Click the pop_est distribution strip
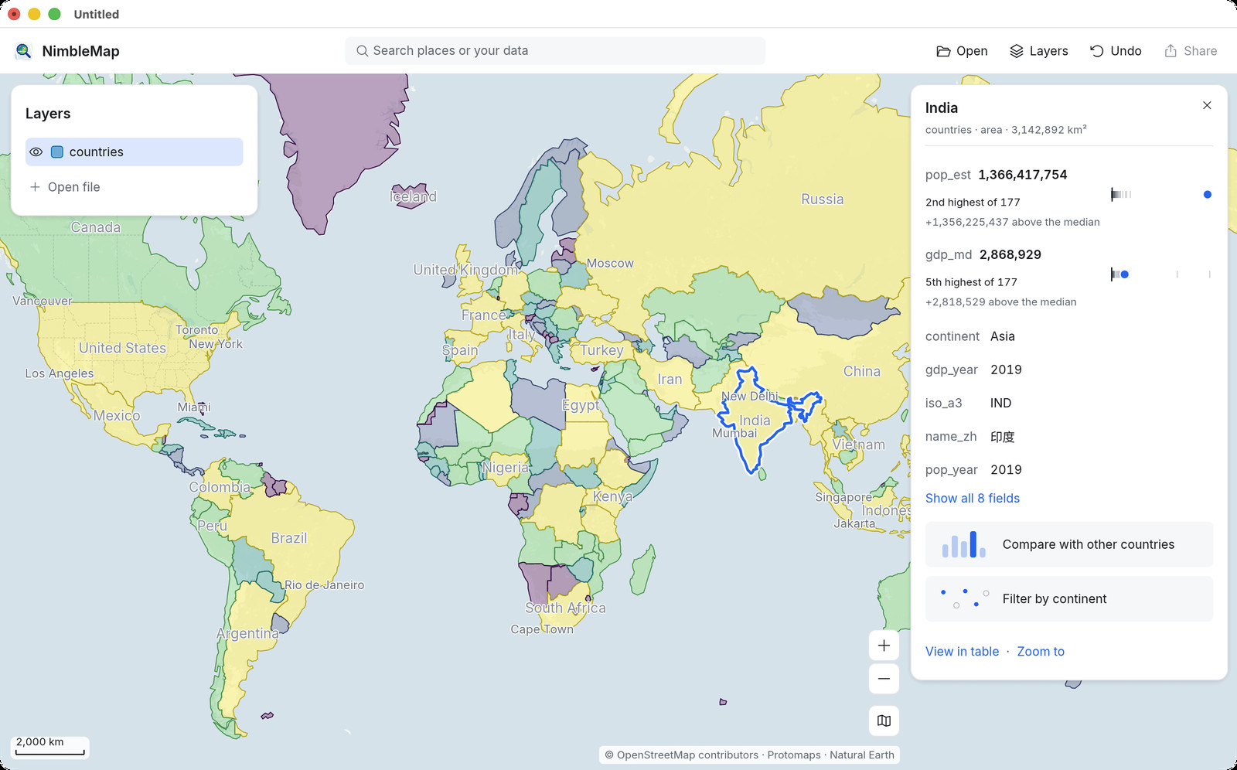Viewport: 1237px width, 770px height. point(1160,195)
